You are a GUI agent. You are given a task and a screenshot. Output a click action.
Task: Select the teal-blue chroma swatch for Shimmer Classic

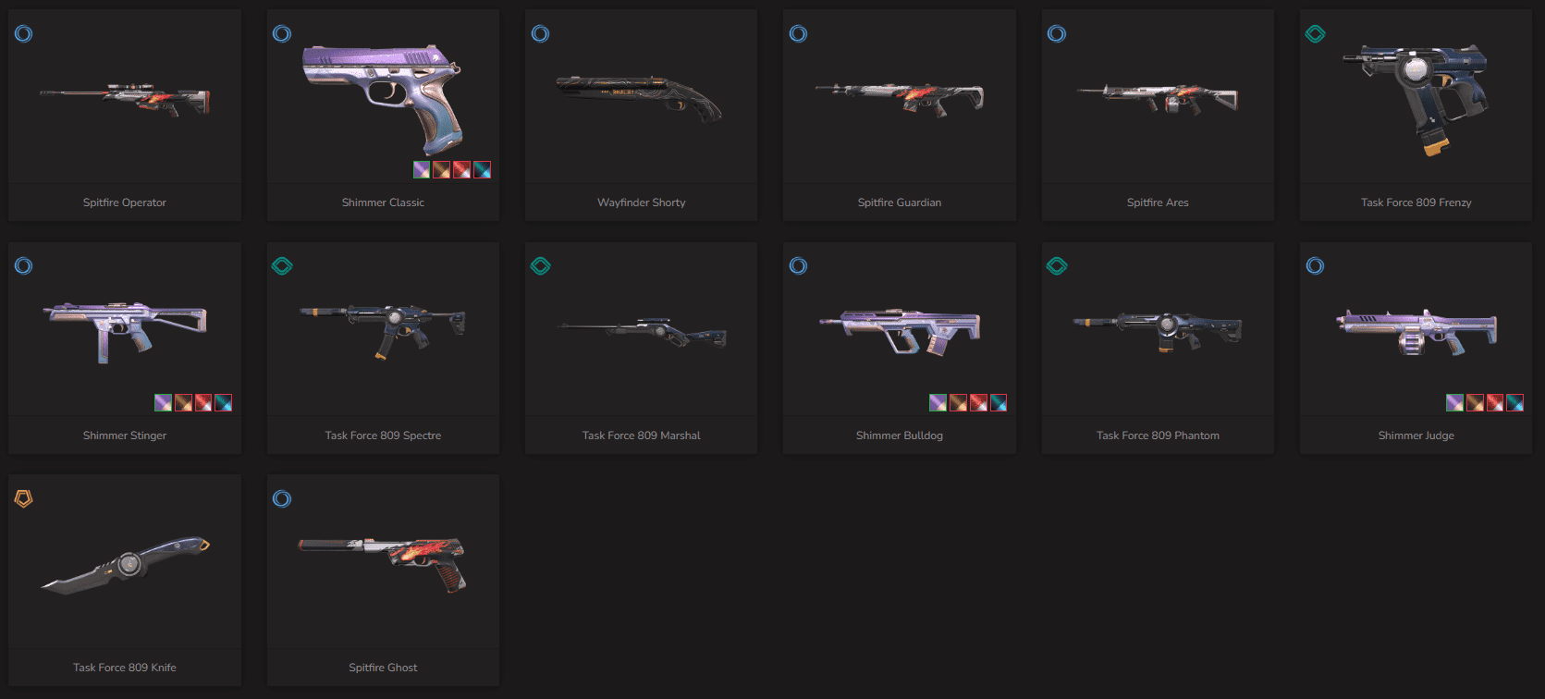click(x=483, y=170)
